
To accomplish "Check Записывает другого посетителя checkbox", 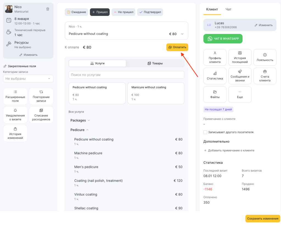I will point(205,132).
